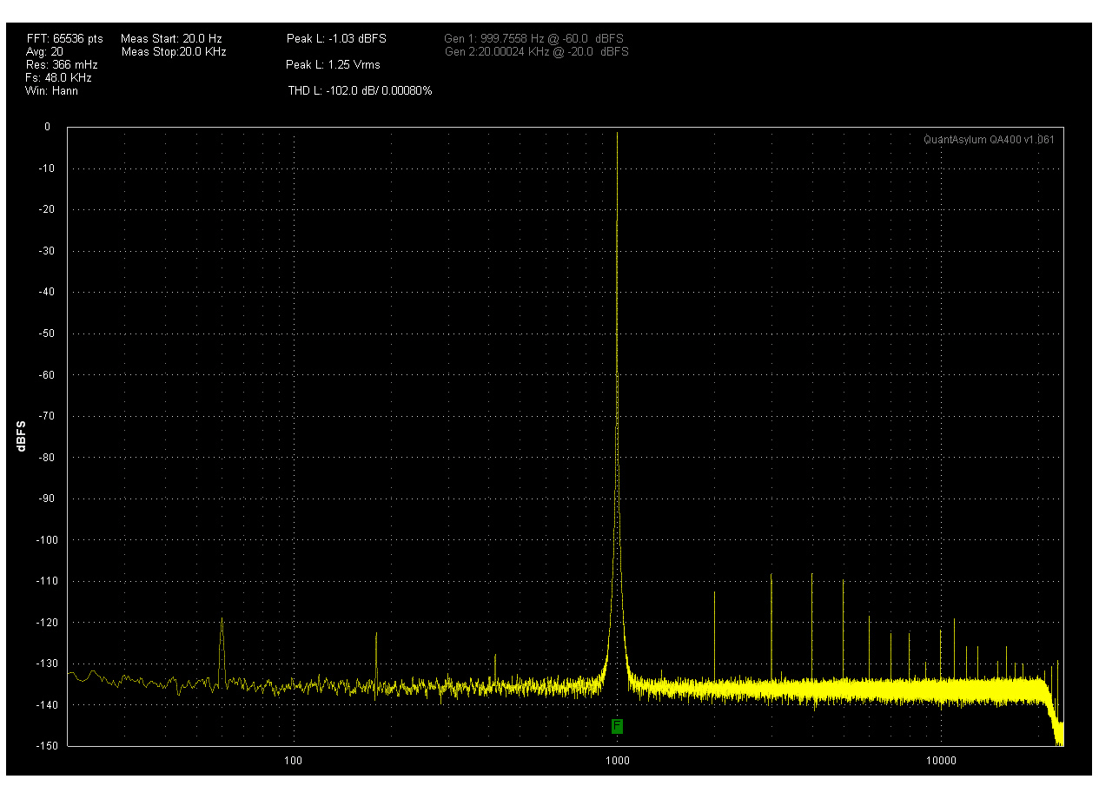Click the '0' label on the dBFS axis
1099x799 pixels.
click(x=47, y=127)
